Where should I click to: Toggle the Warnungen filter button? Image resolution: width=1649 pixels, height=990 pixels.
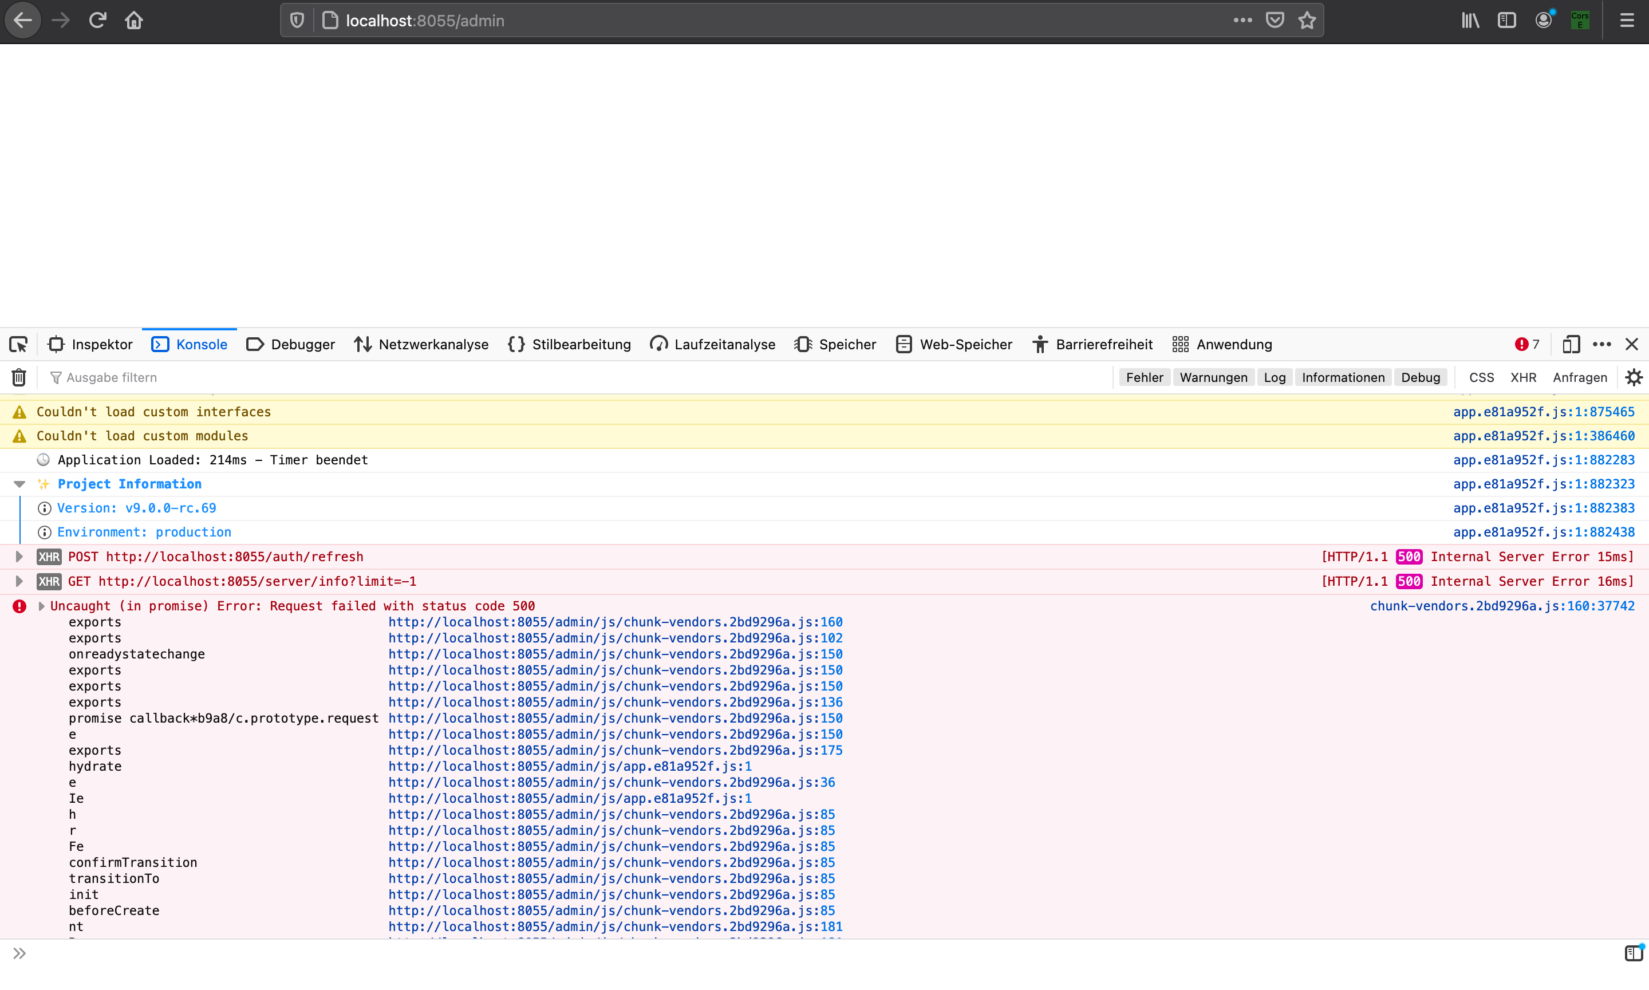tap(1213, 377)
